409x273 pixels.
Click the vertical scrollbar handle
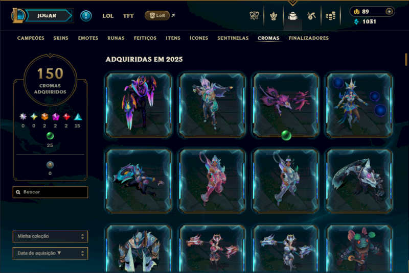[x=406, y=59]
